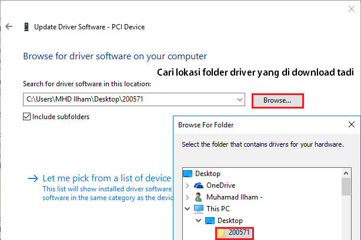361x240 pixels.
Task: Click the Muhamad Ilham user icon
Action: [x=198, y=197]
